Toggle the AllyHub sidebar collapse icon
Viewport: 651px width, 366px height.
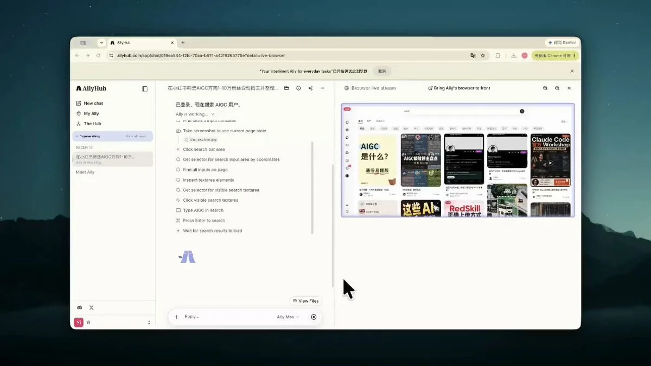[145, 88]
